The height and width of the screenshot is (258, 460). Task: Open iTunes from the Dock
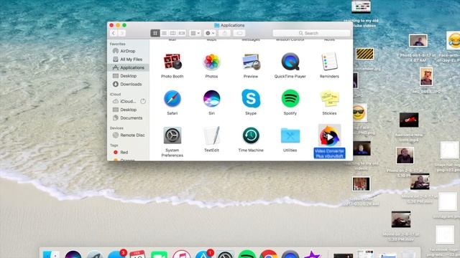tap(181, 254)
